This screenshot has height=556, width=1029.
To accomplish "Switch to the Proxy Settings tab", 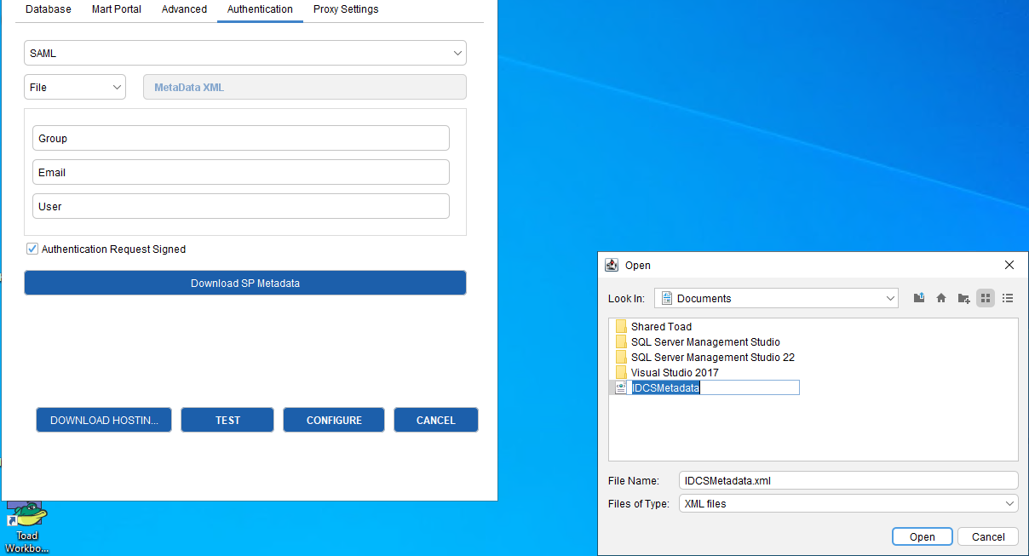I will [346, 9].
